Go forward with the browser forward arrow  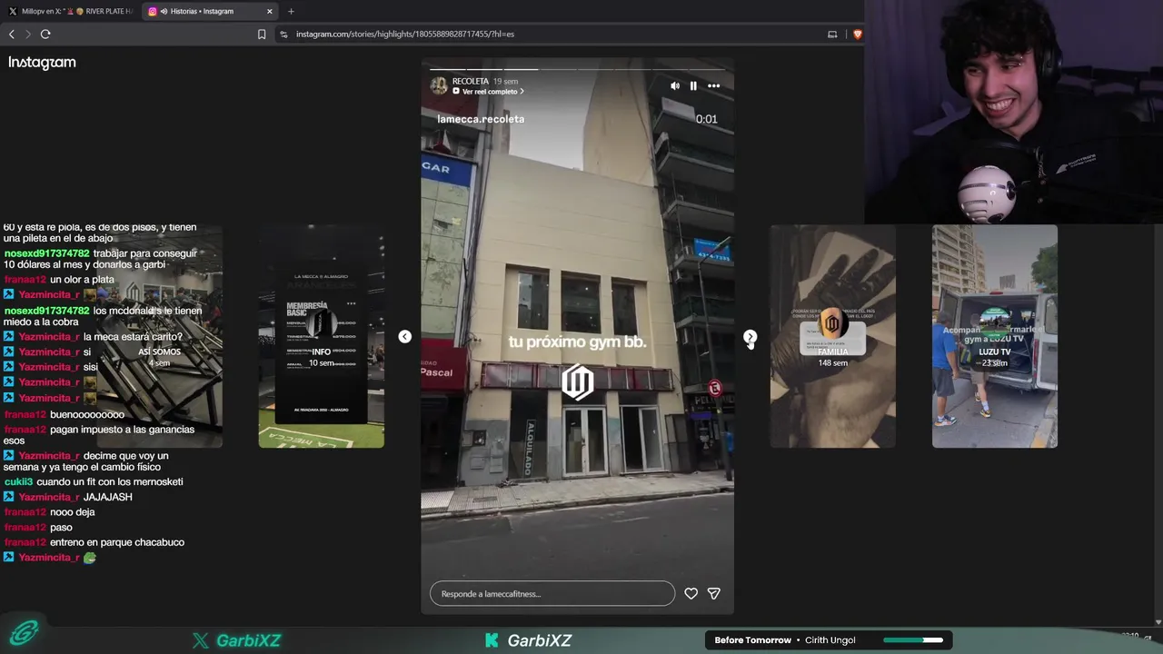28,34
